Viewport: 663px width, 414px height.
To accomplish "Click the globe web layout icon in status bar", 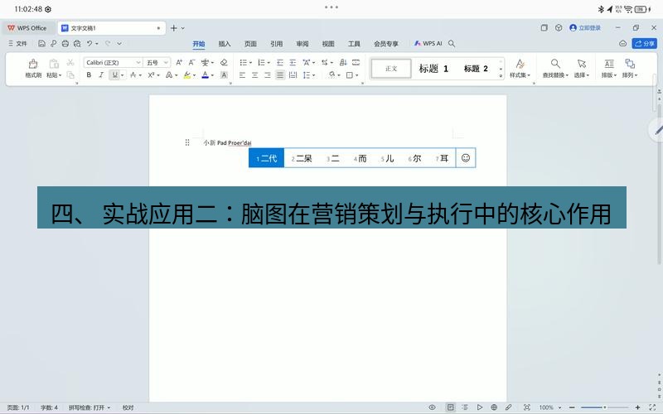I will (494, 407).
